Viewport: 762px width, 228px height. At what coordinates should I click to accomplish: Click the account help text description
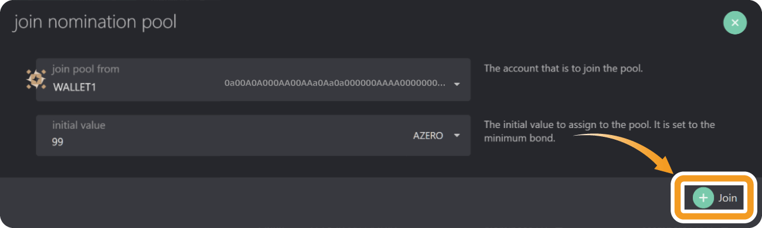pyautogui.click(x=564, y=68)
